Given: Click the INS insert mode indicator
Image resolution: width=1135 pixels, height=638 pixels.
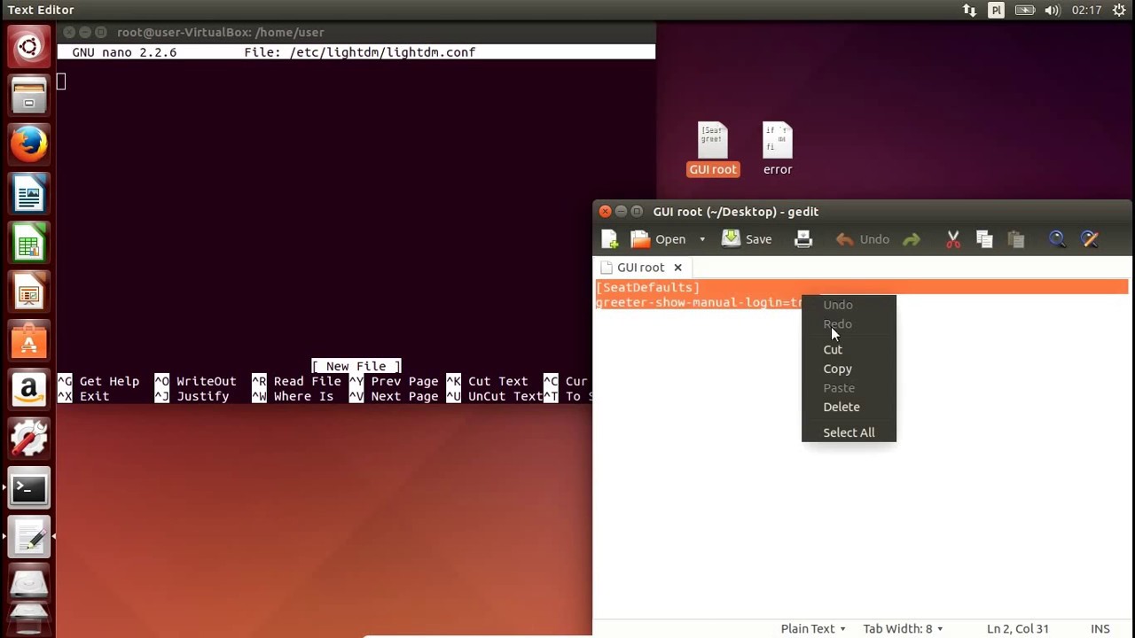Looking at the screenshot, I should point(1100,629).
